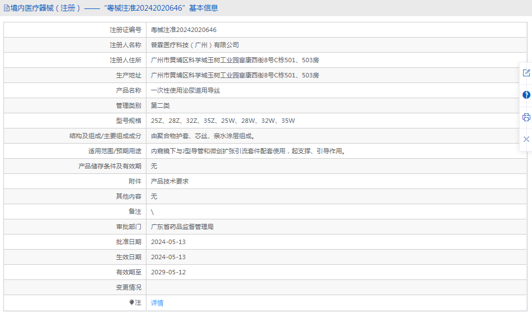Click the 变更情况 label

tap(129, 287)
